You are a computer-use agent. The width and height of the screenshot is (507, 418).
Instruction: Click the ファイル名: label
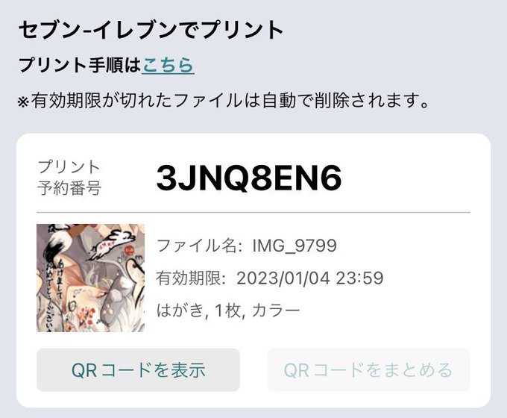[x=199, y=246]
